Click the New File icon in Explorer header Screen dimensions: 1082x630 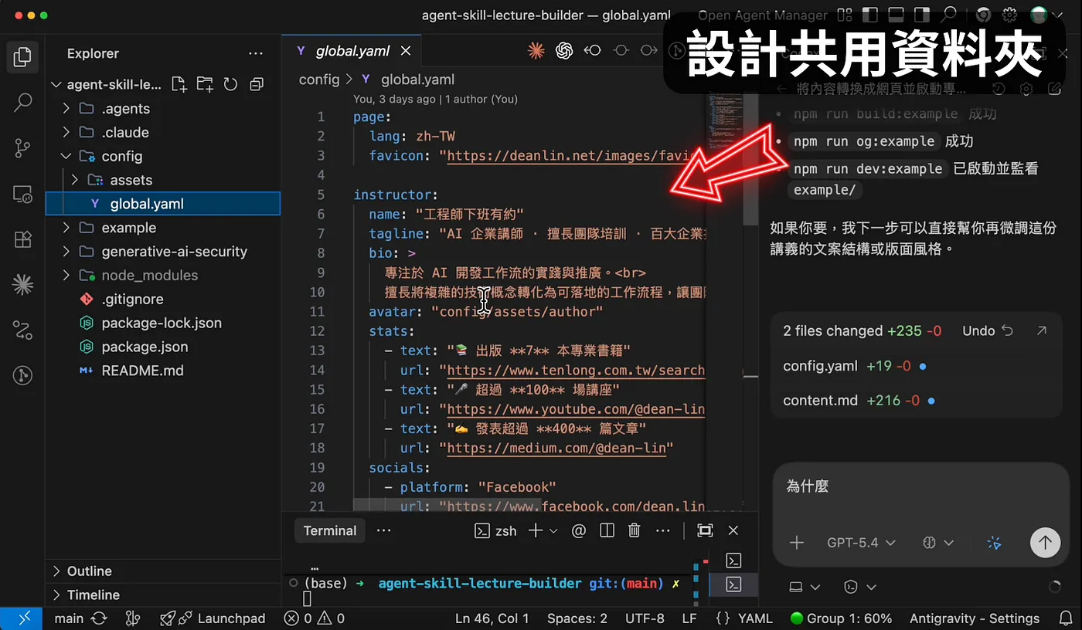[x=179, y=84]
